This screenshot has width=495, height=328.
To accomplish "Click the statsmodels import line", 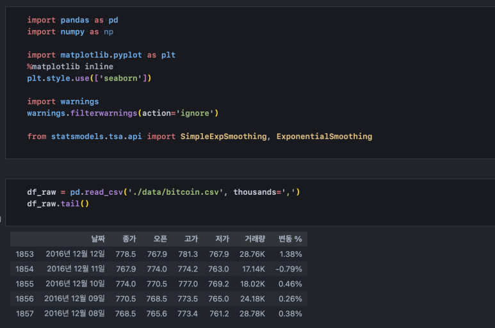I will click(200, 136).
